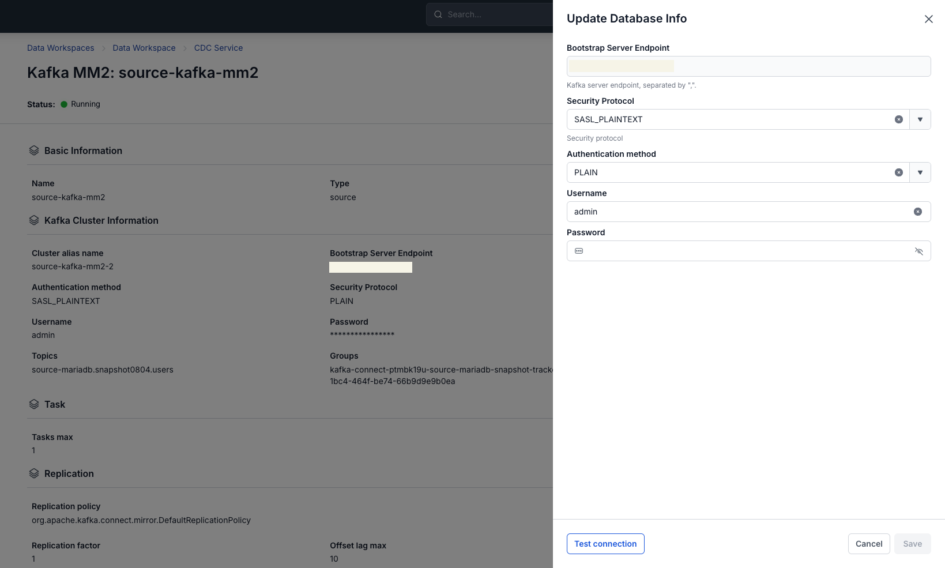Click the Username input with admin
The height and width of the screenshot is (568, 945).
[x=748, y=212]
